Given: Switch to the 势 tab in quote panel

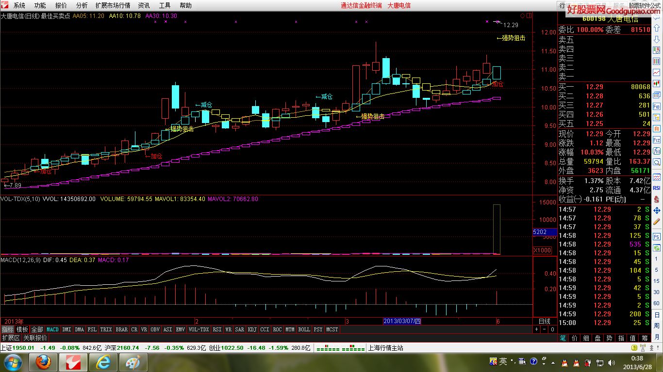Looking at the screenshot, I should (x=610, y=338).
